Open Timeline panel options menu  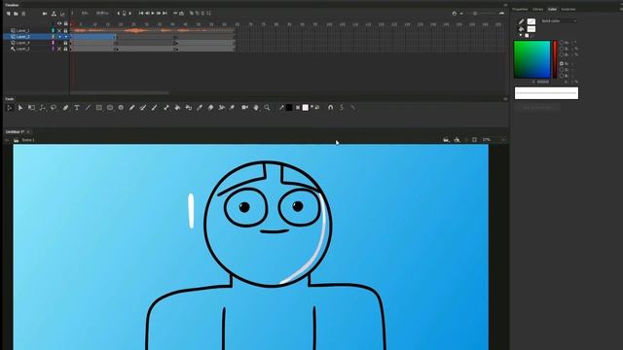[505, 5]
